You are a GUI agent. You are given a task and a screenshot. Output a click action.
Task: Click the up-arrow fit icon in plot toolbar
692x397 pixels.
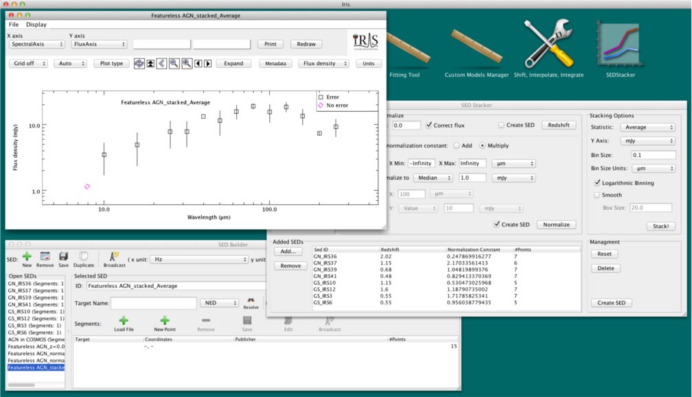point(150,64)
